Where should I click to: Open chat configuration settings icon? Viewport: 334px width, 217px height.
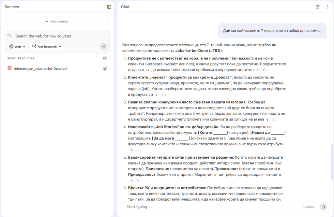[318, 7]
